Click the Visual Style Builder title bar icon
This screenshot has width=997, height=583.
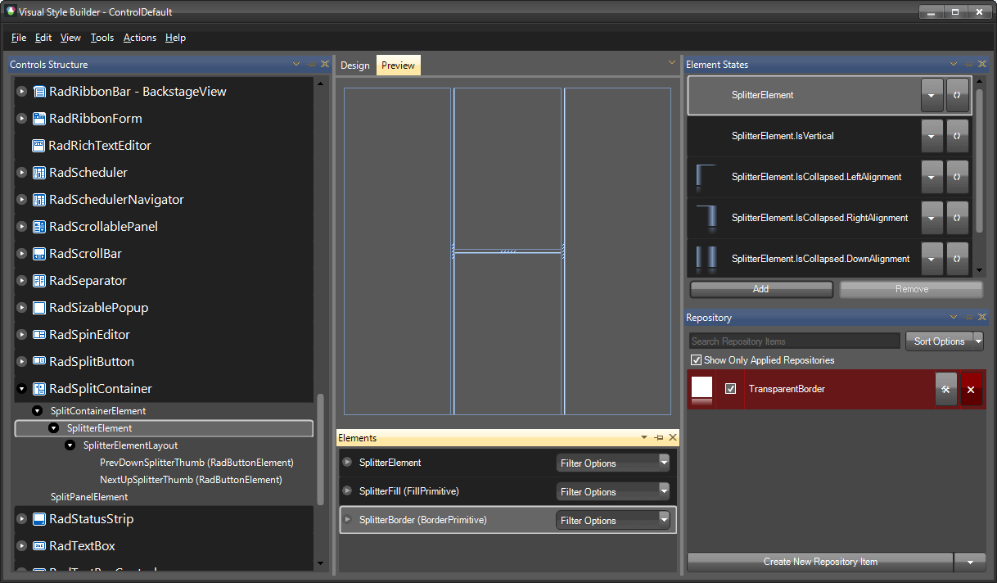coord(9,11)
